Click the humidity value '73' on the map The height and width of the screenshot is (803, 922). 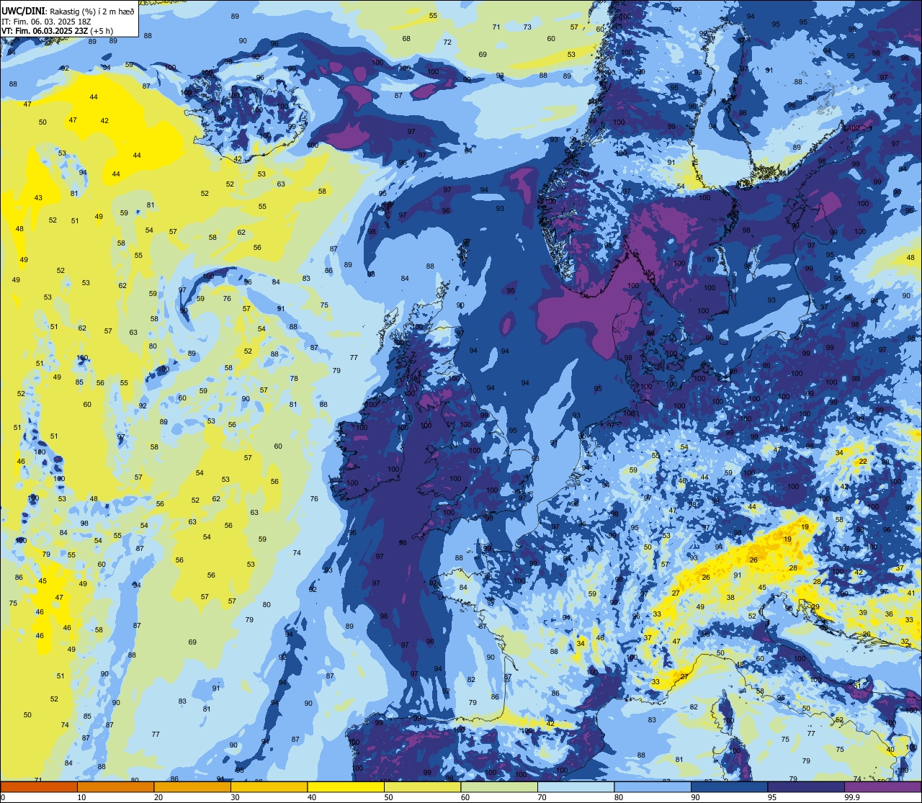527,27
